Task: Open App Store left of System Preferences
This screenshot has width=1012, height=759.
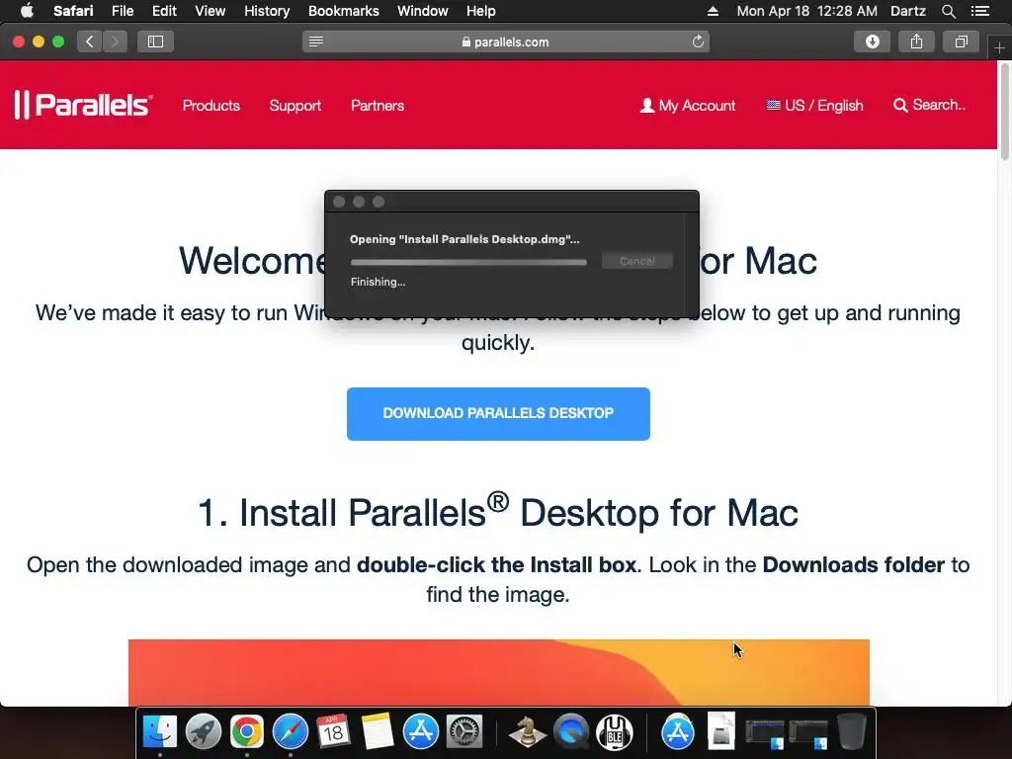Action: pyautogui.click(x=421, y=732)
